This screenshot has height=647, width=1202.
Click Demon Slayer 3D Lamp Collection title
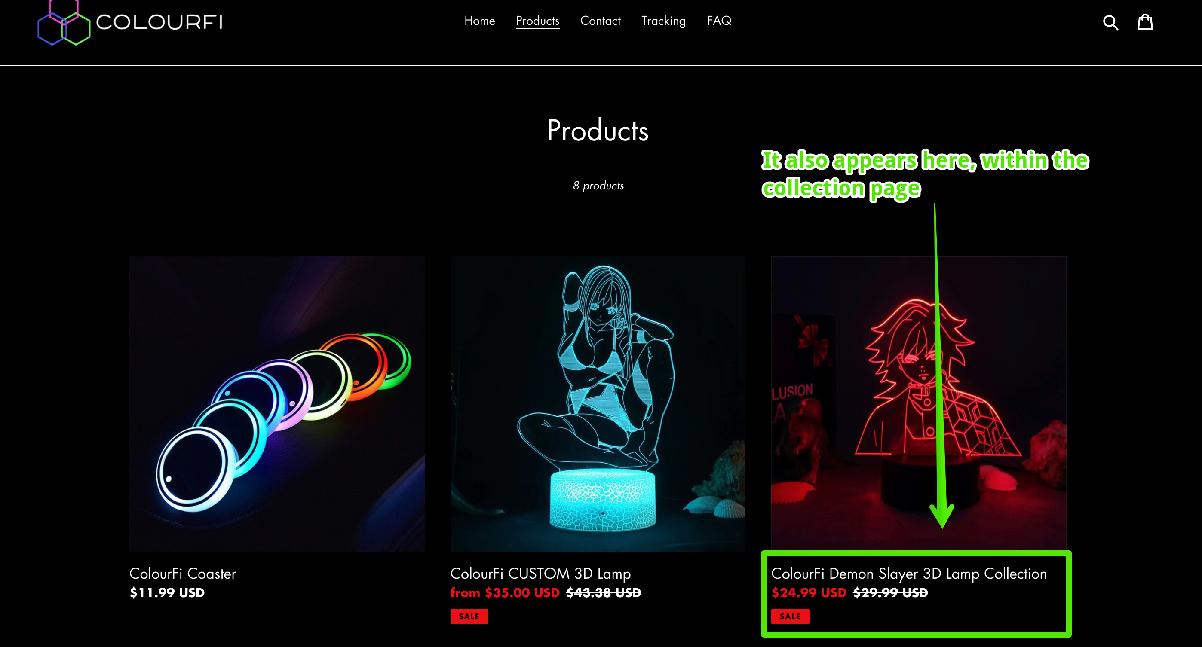(908, 574)
